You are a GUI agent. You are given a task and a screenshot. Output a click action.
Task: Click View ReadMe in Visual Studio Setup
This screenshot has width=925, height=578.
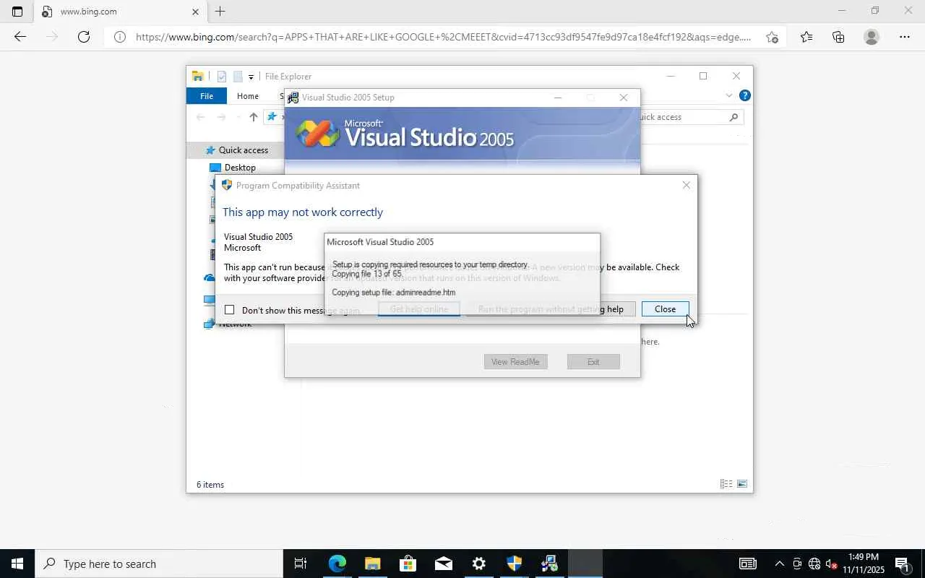[x=515, y=362]
